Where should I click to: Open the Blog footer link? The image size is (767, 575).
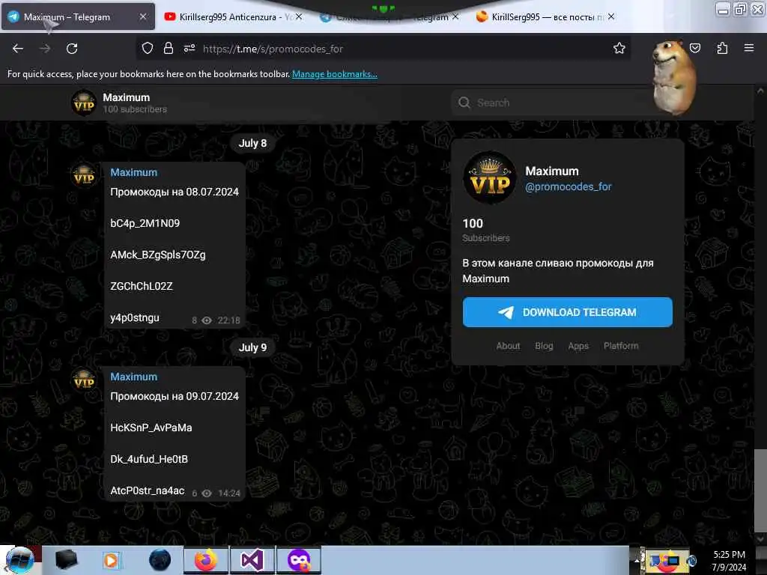pos(544,346)
